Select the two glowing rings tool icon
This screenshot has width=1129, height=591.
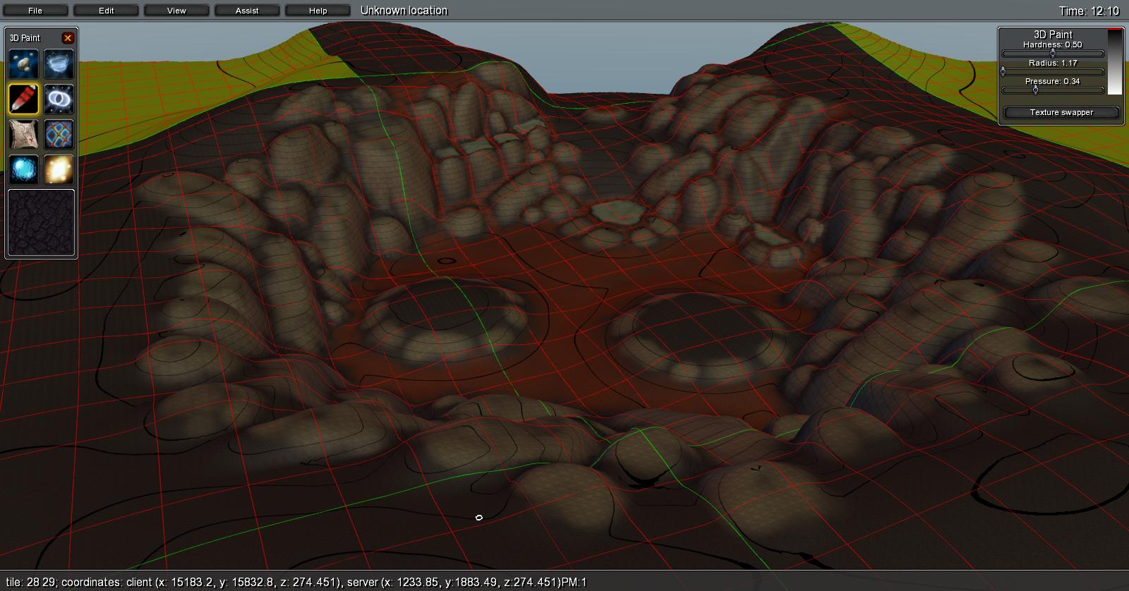click(x=59, y=99)
